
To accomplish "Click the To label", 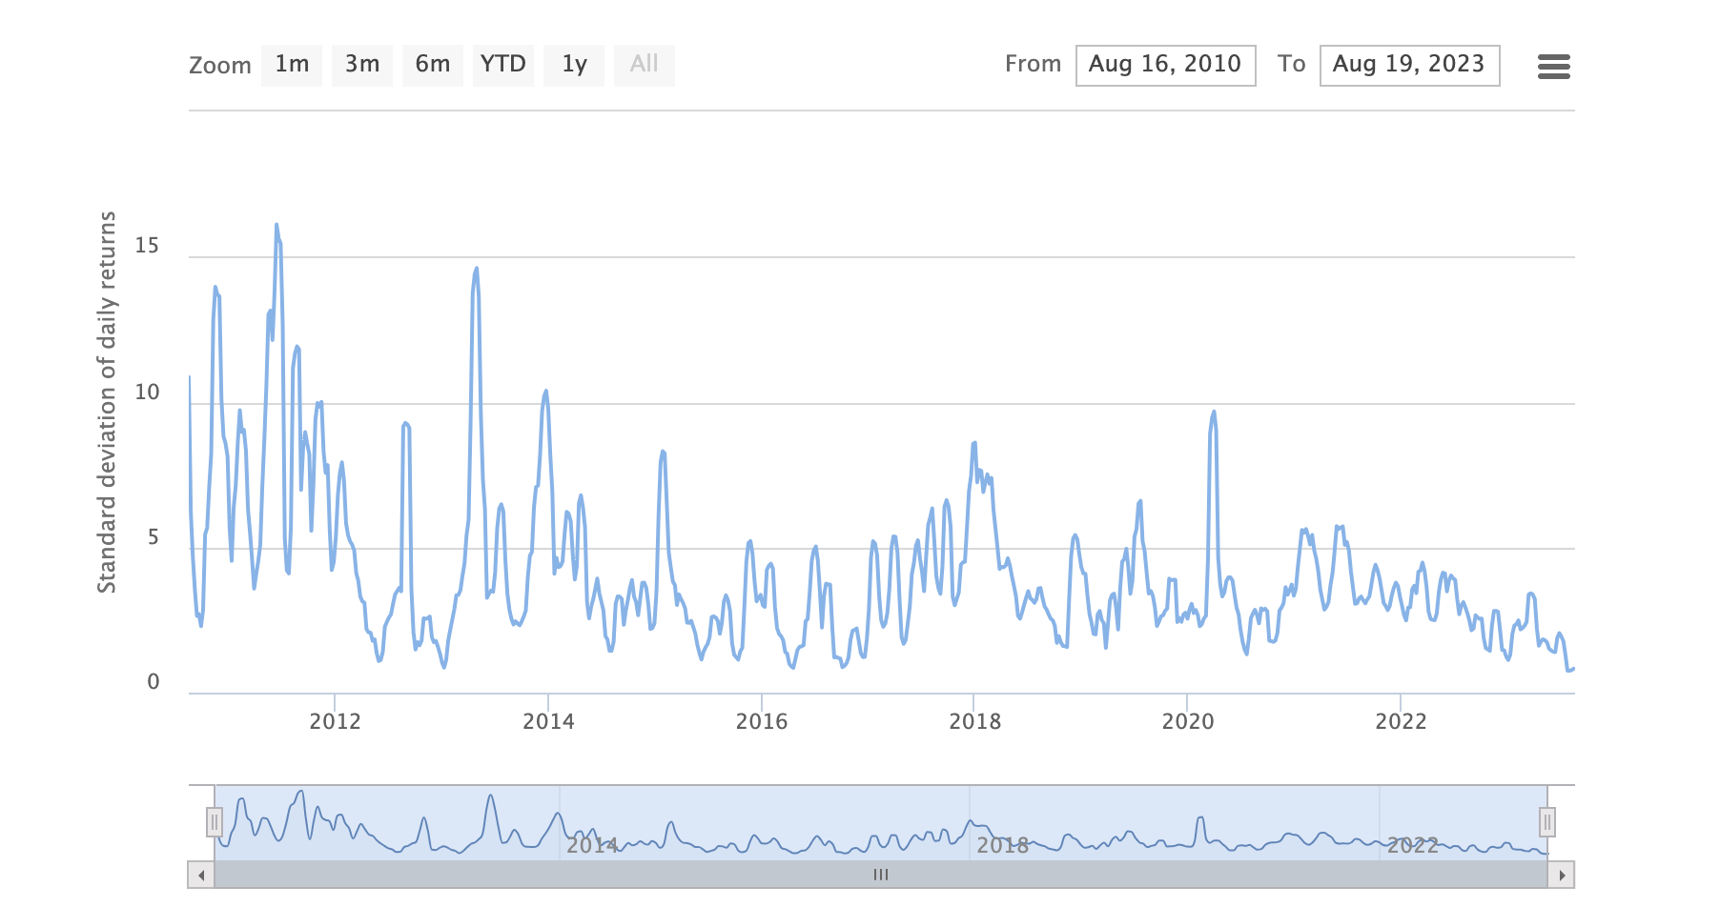I will pos(1291,64).
